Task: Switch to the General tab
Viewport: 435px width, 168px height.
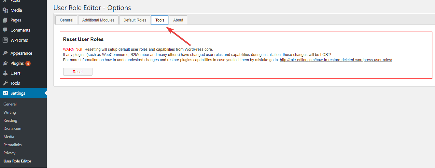Action: pos(66,20)
